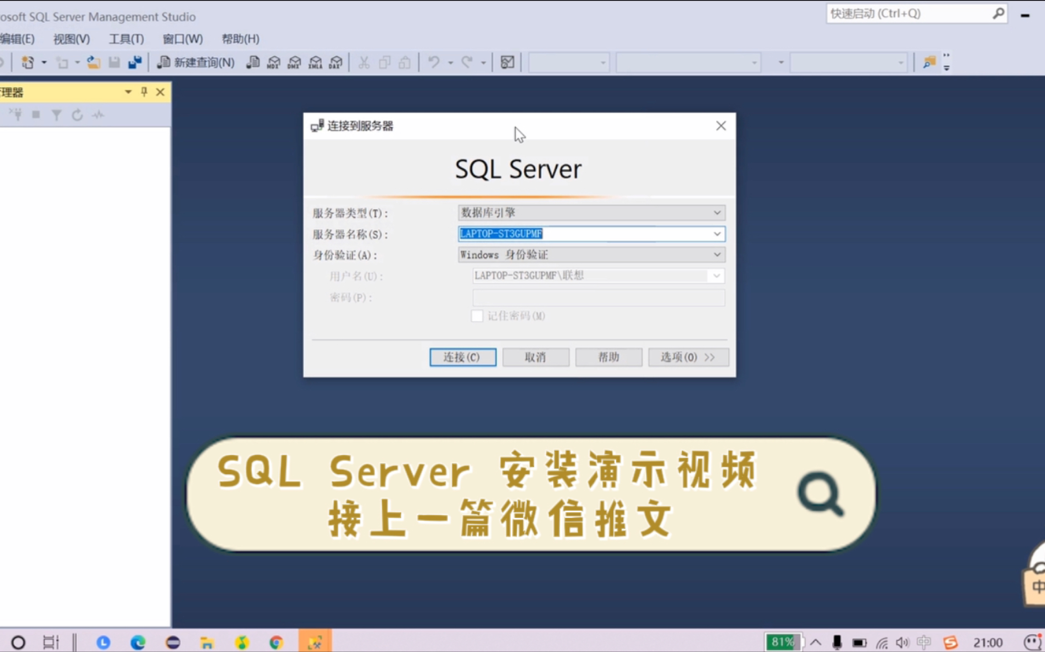Image resolution: width=1045 pixels, height=652 pixels.
Task: Click the SSMS icon on the taskbar
Action: click(315, 641)
